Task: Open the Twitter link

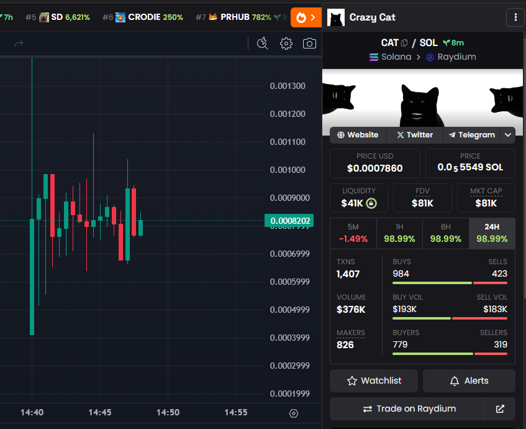Action: [415, 135]
